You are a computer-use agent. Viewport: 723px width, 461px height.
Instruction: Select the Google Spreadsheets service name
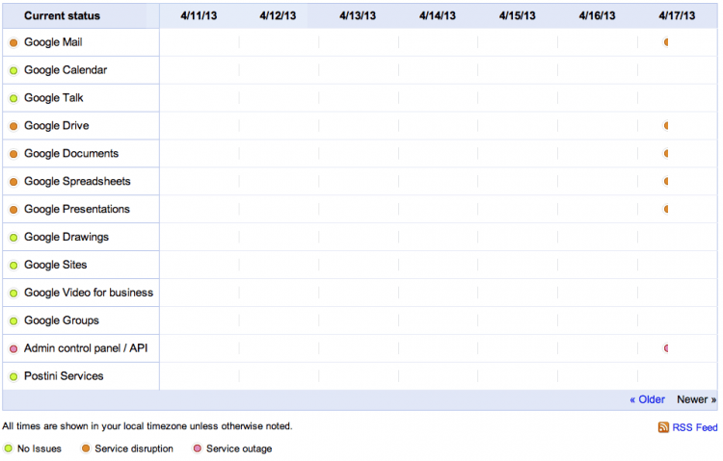click(x=77, y=182)
